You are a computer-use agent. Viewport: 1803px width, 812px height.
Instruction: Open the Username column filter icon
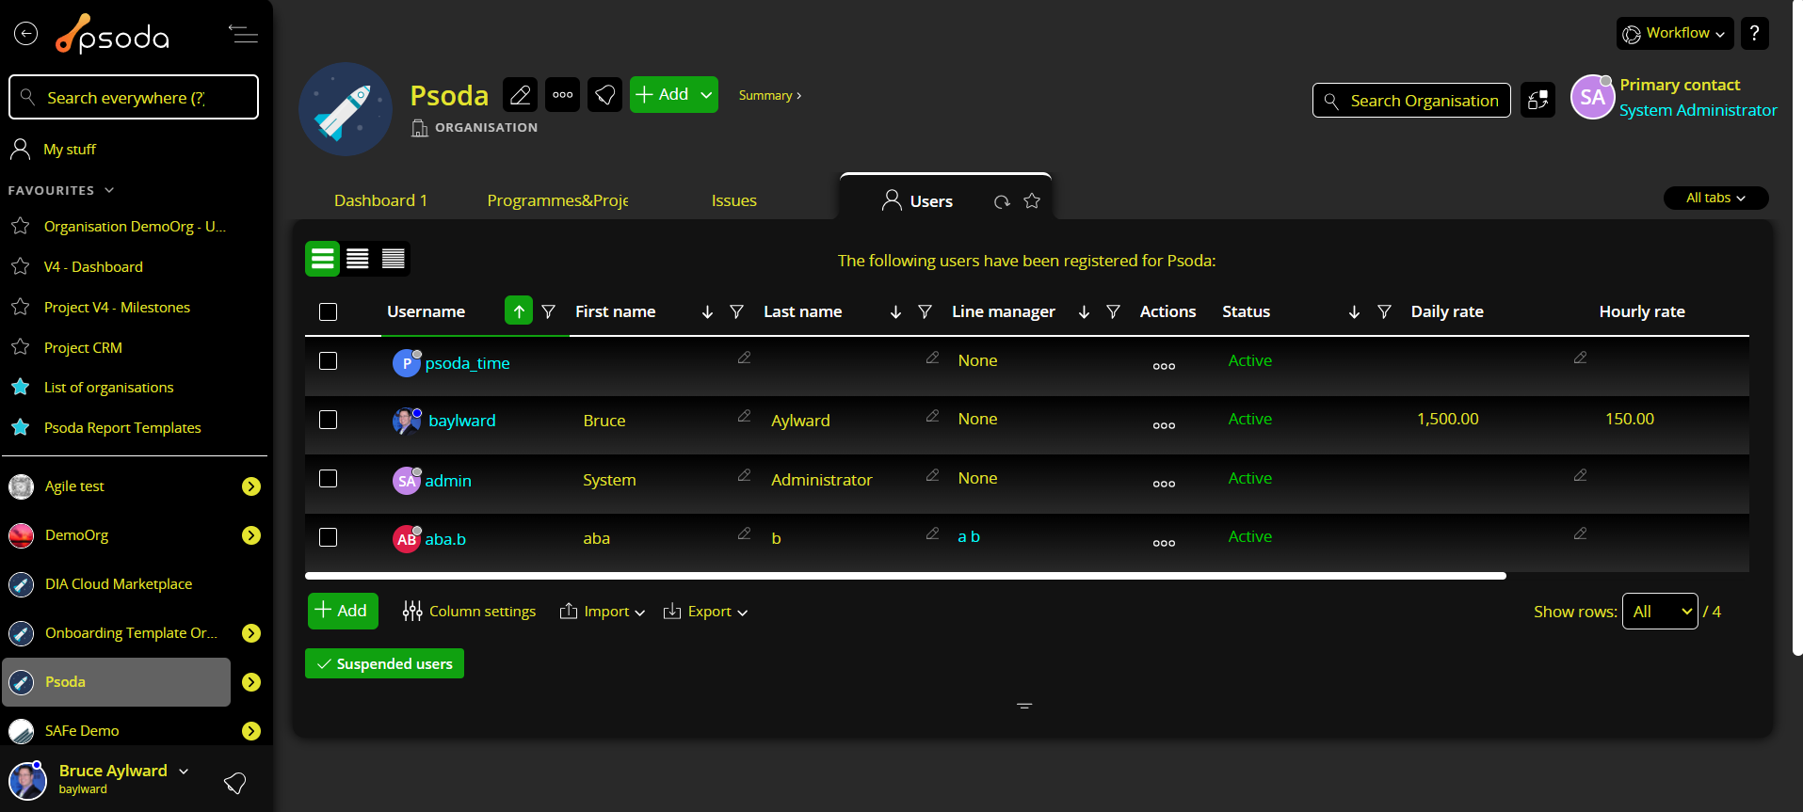(x=548, y=311)
